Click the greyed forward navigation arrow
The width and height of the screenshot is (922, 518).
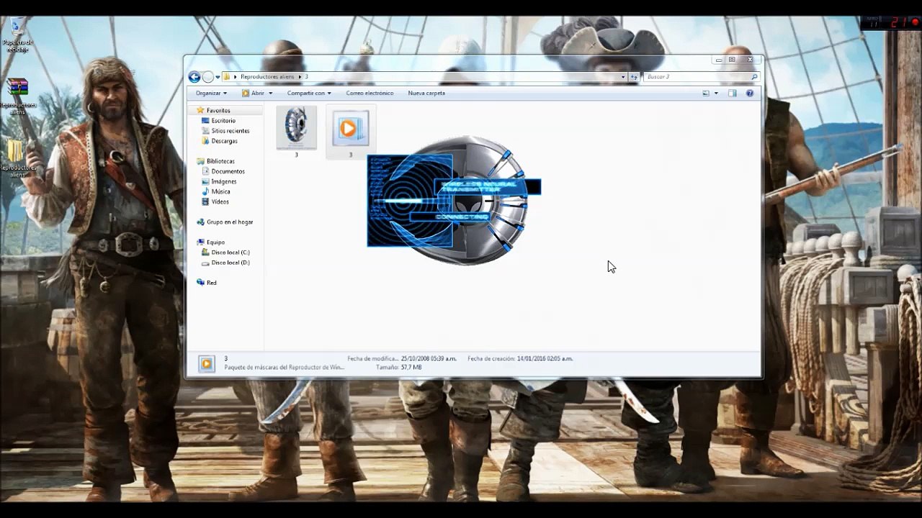[207, 77]
